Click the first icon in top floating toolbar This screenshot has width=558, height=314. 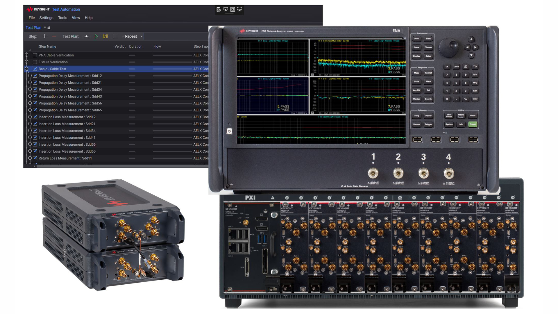pos(219,10)
